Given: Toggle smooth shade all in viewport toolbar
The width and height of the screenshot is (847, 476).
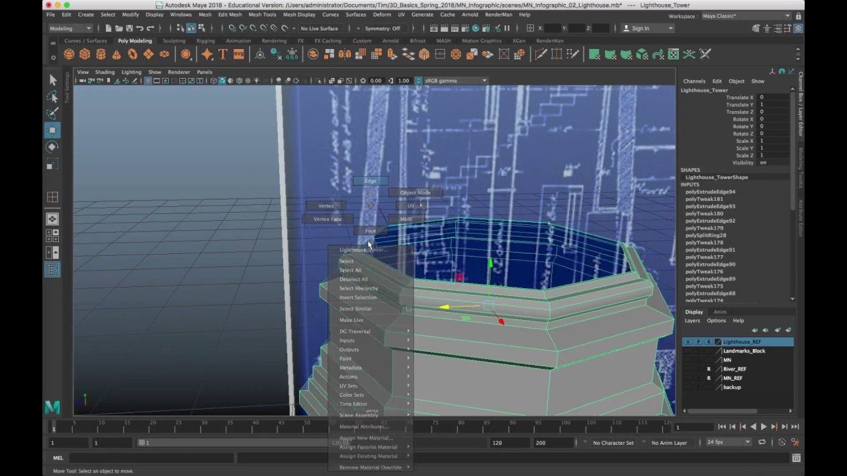Looking at the screenshot, I should (222, 81).
